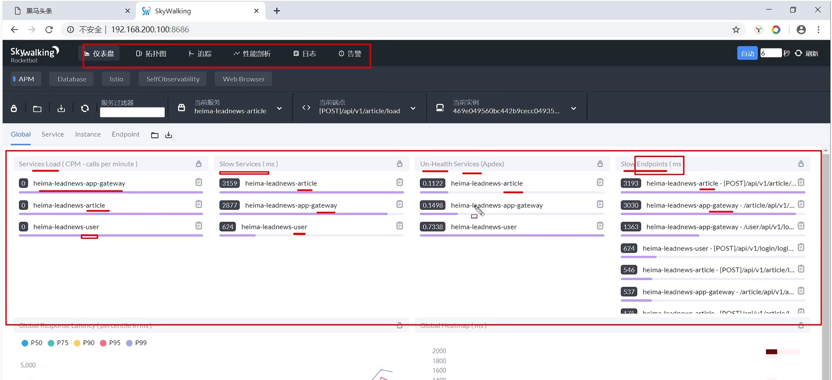Copy heima-leadnews-user in Un-Health Services list
The image size is (832, 380).
[x=600, y=226]
